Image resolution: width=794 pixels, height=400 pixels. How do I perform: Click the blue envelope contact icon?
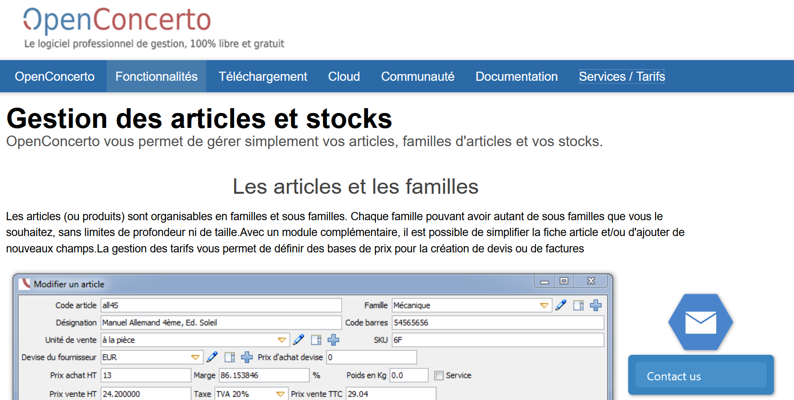[701, 322]
